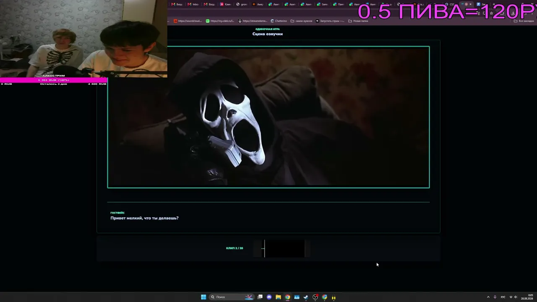Viewport: 537px width, 302px height.
Task: Open the Chatterino bookmark
Action: (x=279, y=21)
